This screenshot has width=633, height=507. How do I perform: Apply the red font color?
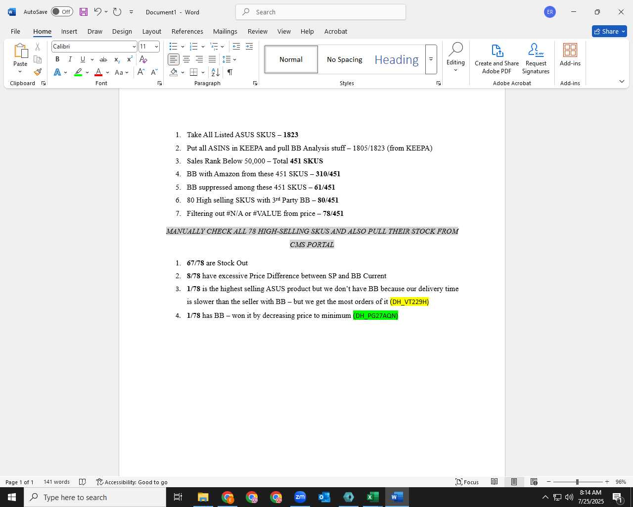tap(98, 72)
